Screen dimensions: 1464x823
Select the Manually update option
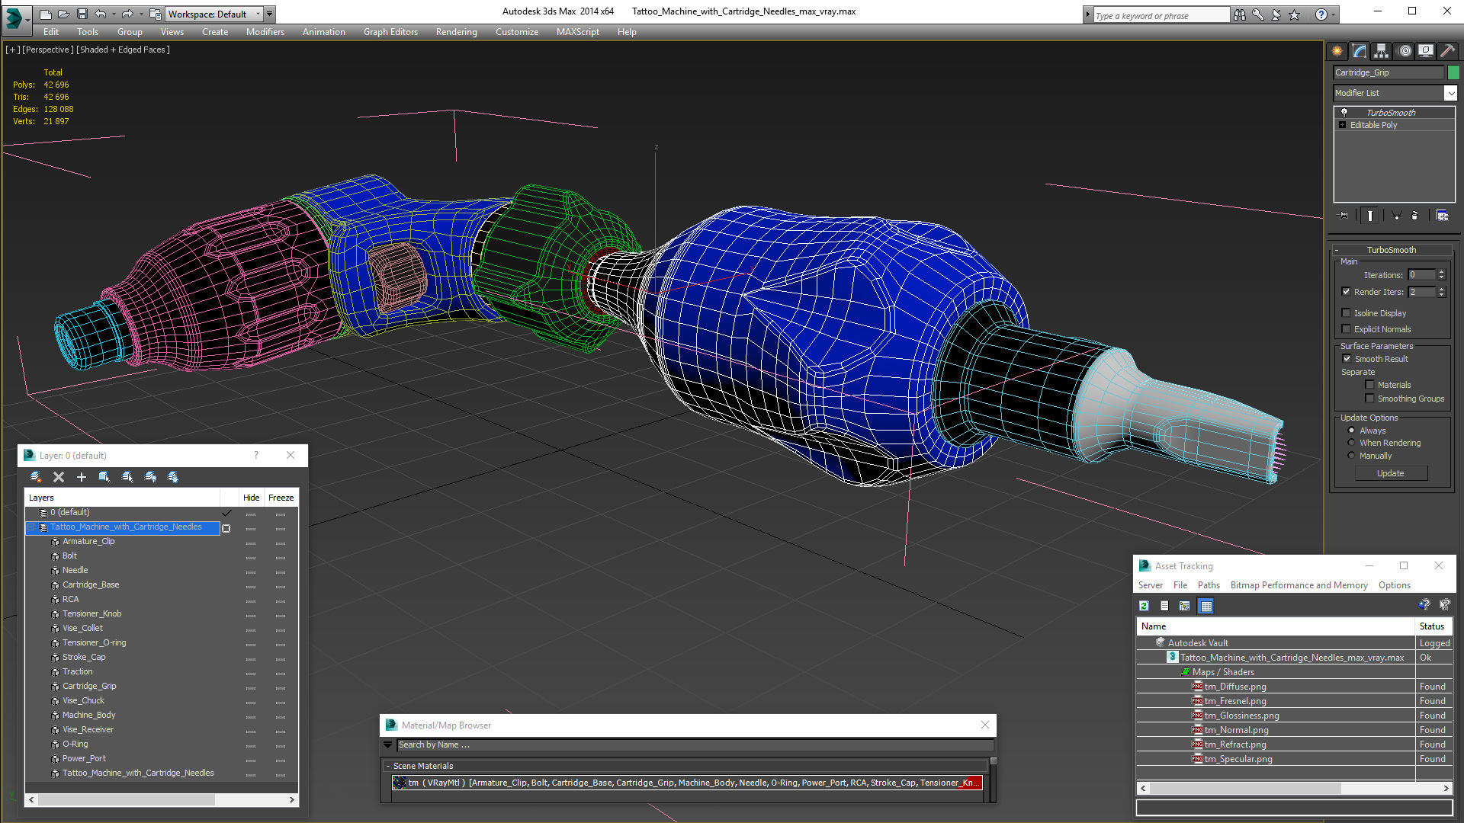click(x=1352, y=456)
